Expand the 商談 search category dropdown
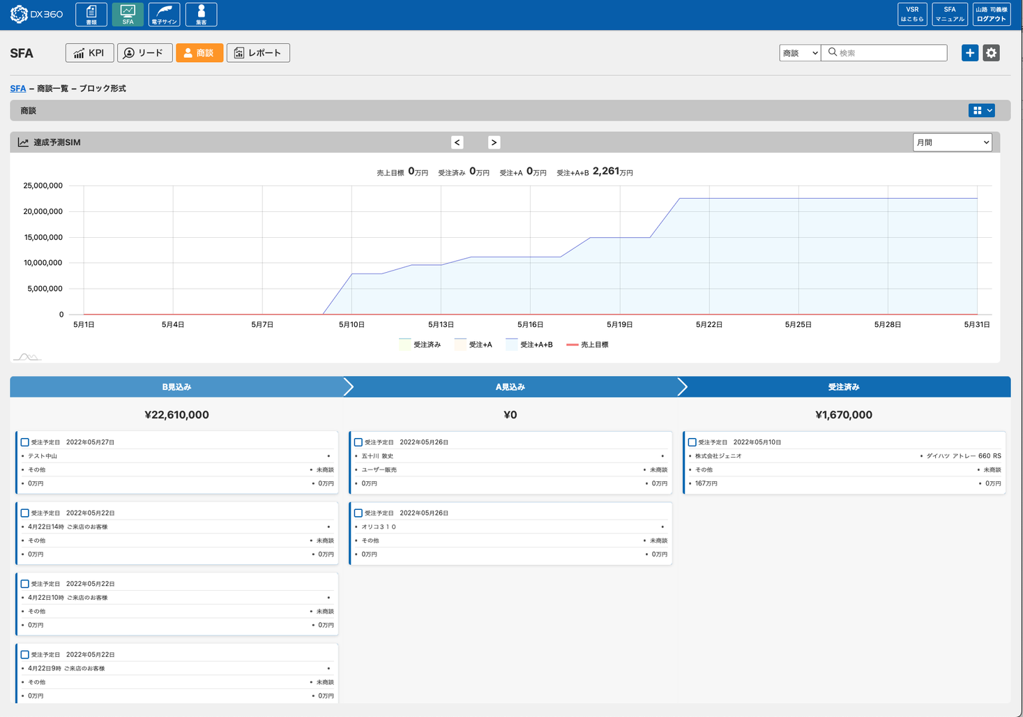The image size is (1023, 717). point(799,53)
